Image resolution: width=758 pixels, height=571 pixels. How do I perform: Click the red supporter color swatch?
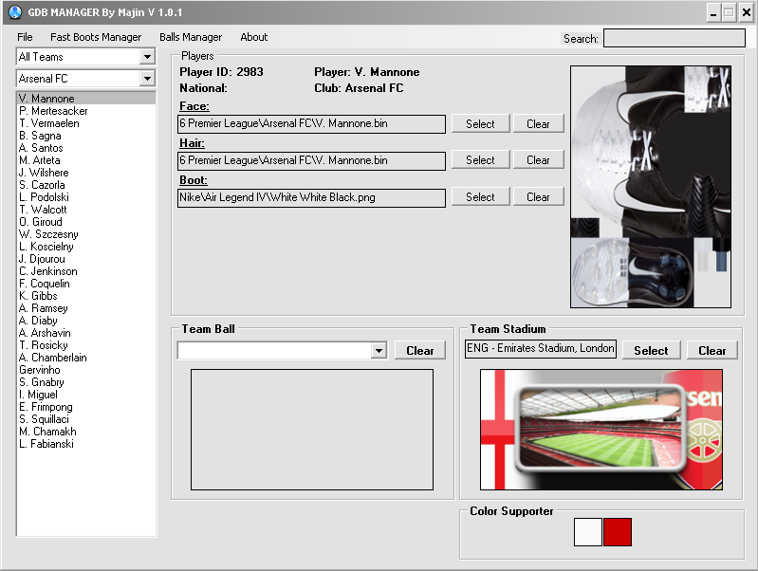click(618, 532)
